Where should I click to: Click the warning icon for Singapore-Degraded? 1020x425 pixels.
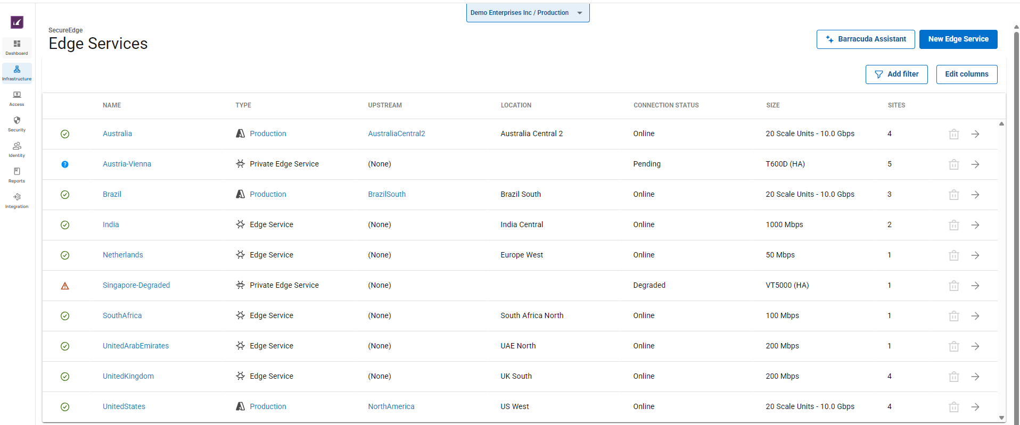tap(65, 286)
